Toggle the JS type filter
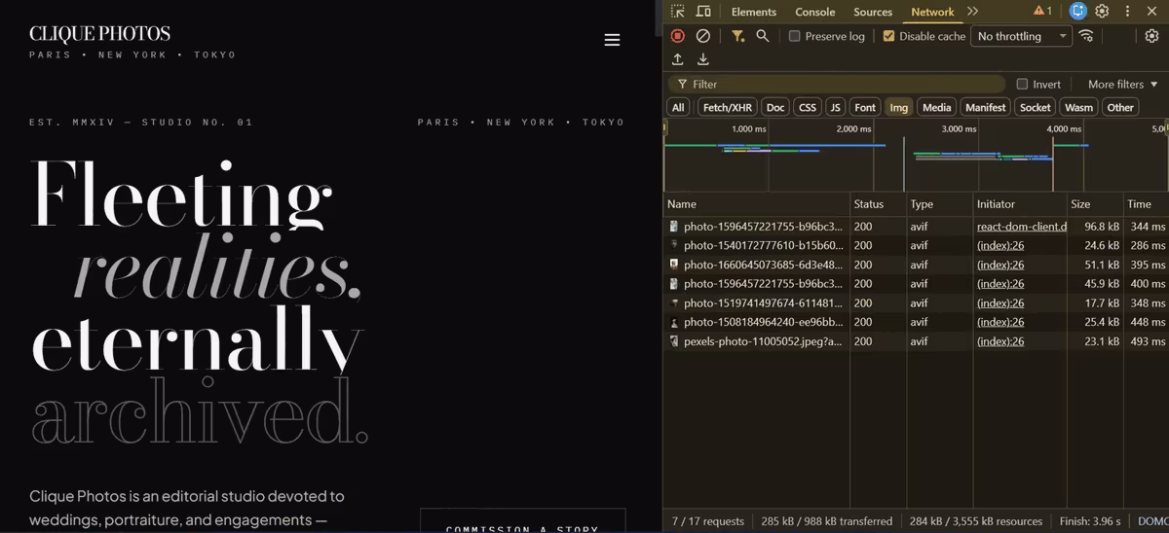This screenshot has height=533, width=1169. click(x=835, y=107)
